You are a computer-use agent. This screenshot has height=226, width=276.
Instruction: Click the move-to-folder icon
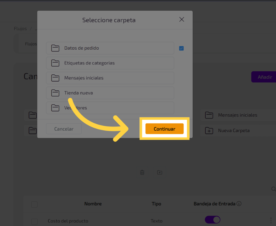tap(160, 173)
